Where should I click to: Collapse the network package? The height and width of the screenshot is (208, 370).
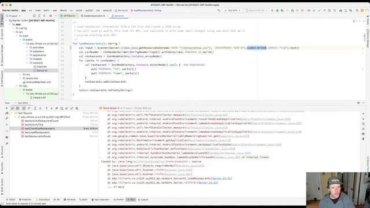27,63
